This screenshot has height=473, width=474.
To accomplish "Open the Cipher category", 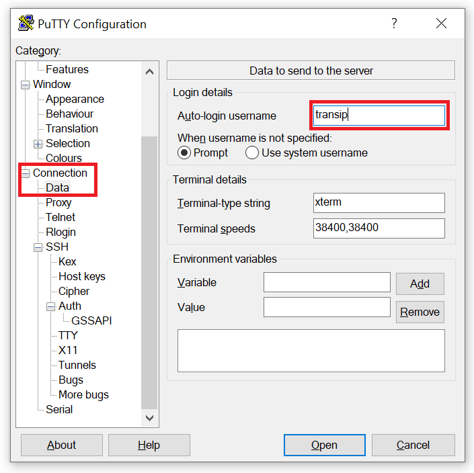I will click(74, 292).
